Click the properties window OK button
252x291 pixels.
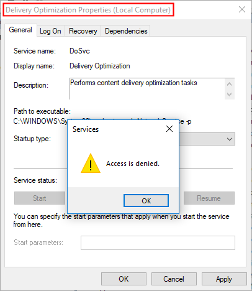[x=124, y=279]
